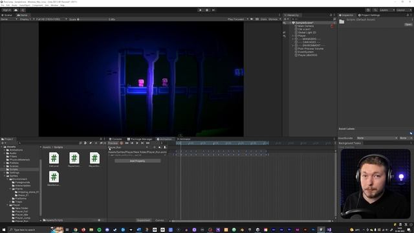Advance one frame with the Step button

(213, 10)
